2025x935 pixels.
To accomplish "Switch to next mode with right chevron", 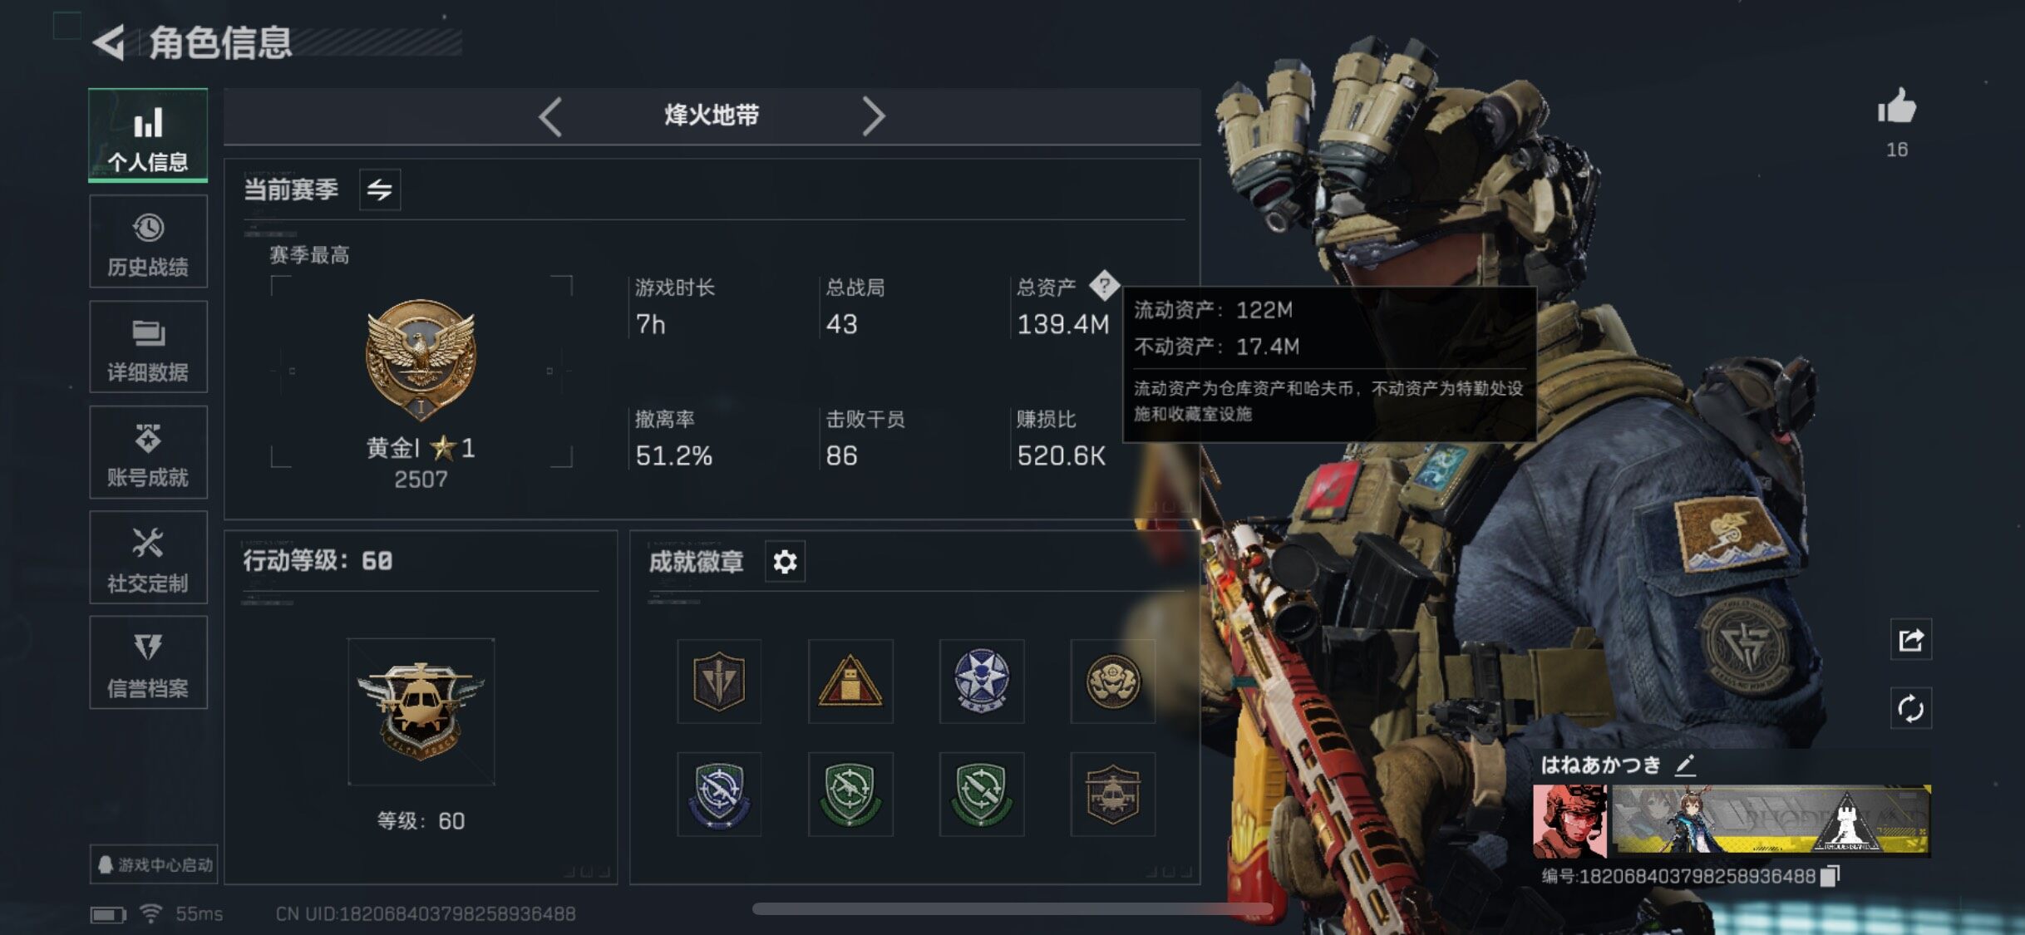I will (x=873, y=116).
